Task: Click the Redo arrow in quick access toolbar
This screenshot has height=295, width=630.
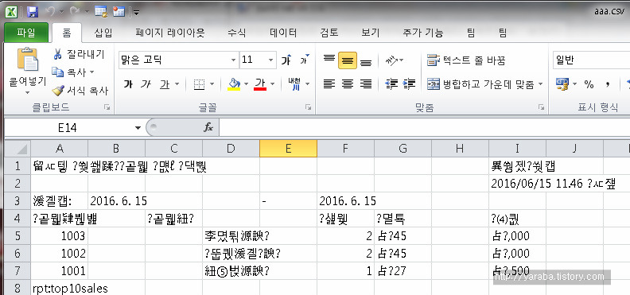Action: 76,12
